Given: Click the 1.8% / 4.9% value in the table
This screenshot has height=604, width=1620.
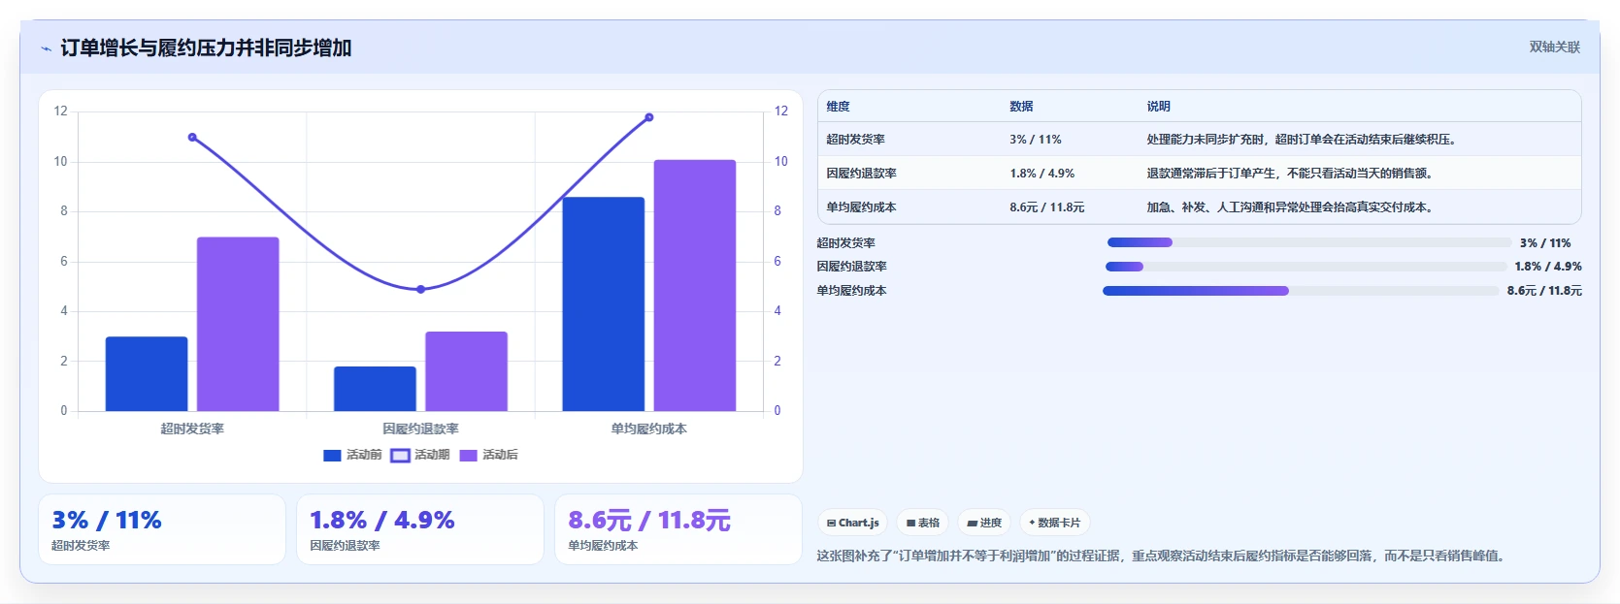Looking at the screenshot, I should coord(1042,174).
